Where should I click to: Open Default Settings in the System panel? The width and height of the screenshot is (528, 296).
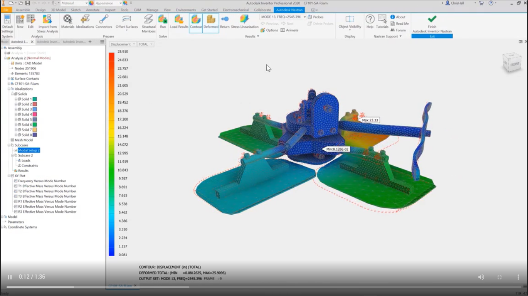coord(7,24)
